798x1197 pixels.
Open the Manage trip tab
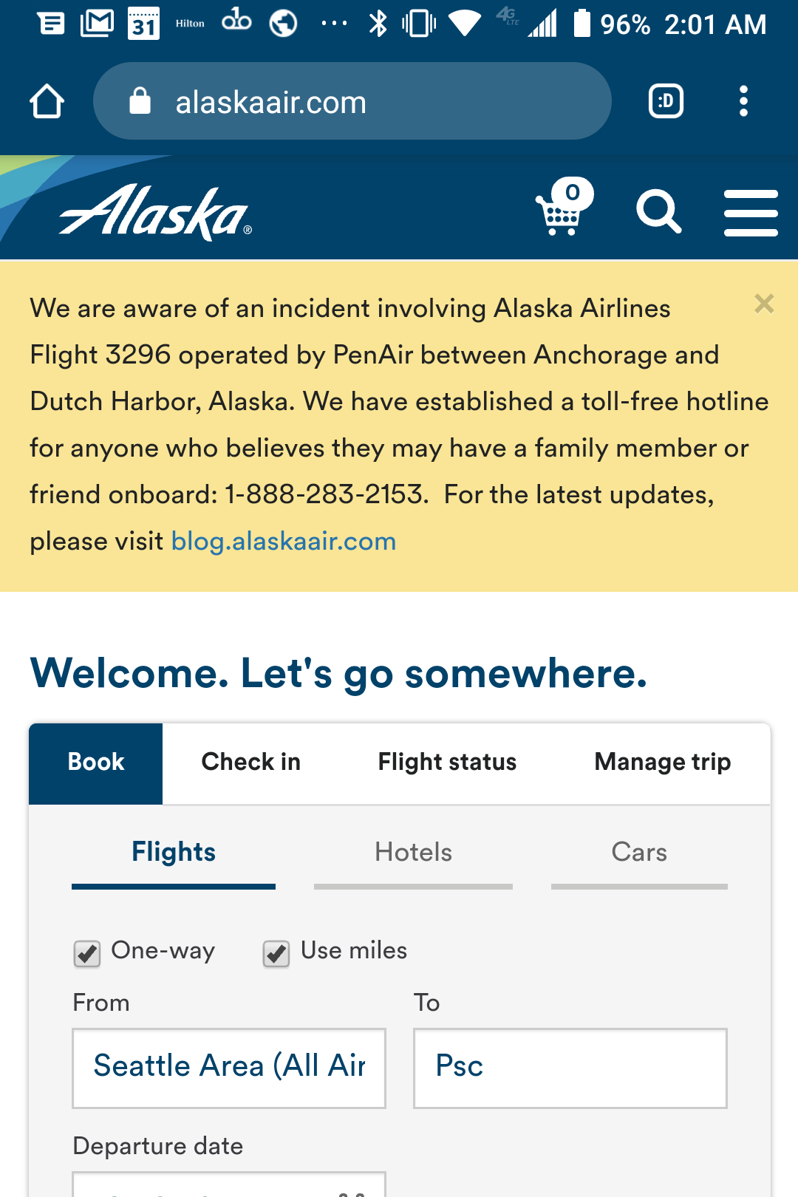(x=663, y=762)
